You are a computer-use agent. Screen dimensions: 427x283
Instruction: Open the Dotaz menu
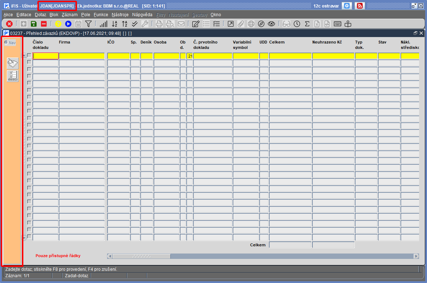click(x=40, y=15)
